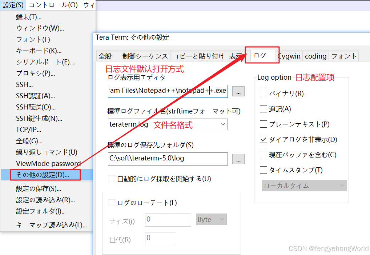
Task: Select その他の設定(D)... menu item
Action: click(x=43, y=175)
